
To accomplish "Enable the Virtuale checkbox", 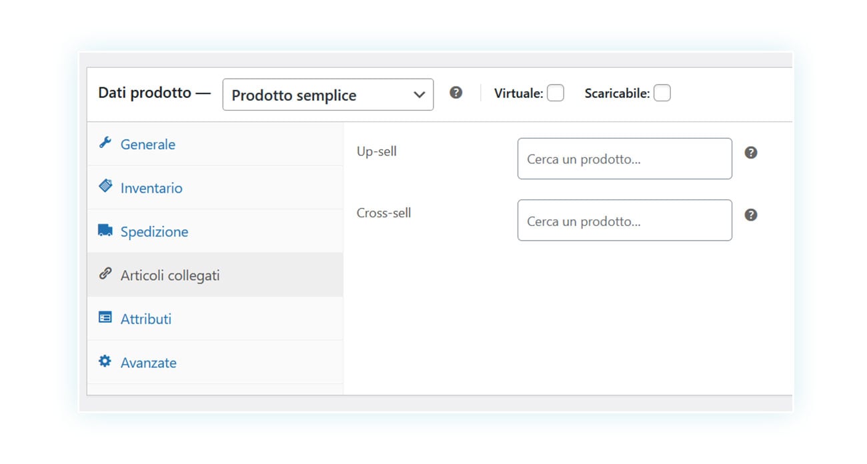I will click(556, 93).
